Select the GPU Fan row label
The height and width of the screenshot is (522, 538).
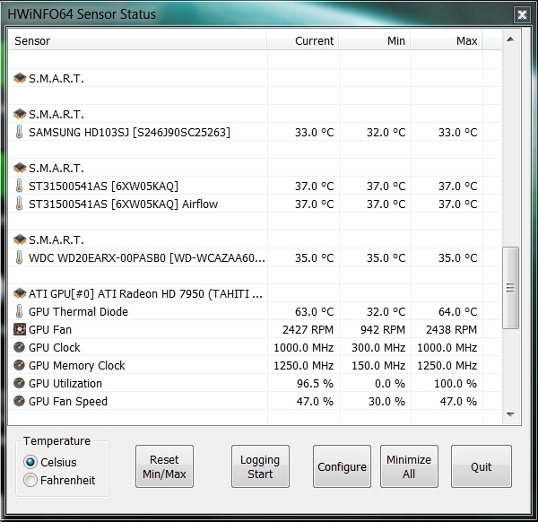pyautogui.click(x=50, y=329)
